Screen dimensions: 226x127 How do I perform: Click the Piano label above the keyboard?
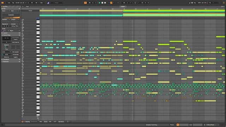coord(30,11)
